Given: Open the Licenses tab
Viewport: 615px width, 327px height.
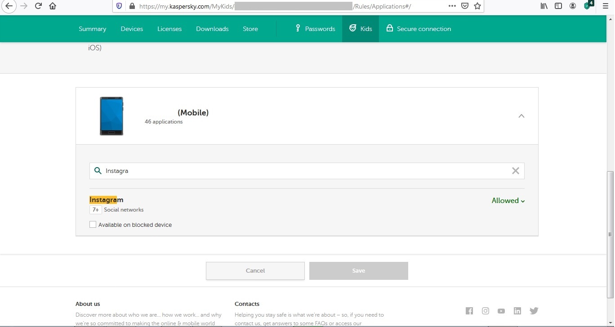Looking at the screenshot, I should pos(169,29).
